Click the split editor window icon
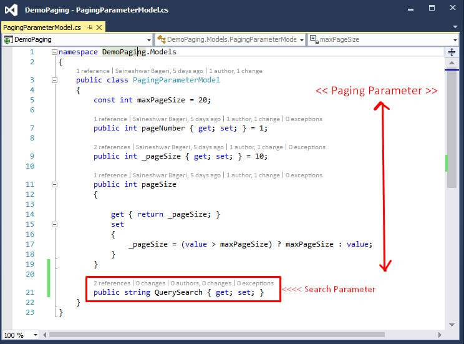464x344 pixels. (x=452, y=52)
